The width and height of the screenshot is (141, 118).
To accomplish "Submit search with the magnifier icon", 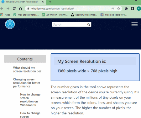I will point(89,25).
